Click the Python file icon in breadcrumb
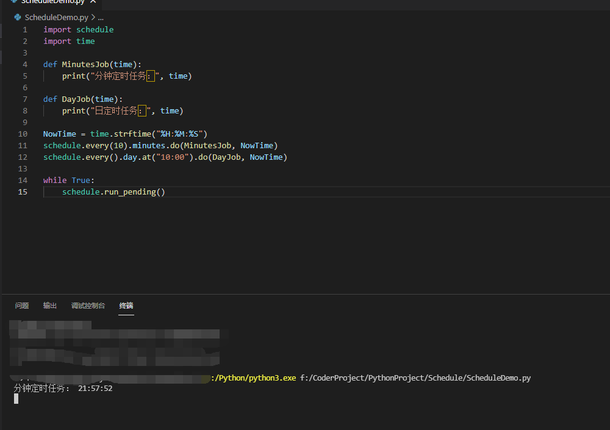 tap(18, 17)
